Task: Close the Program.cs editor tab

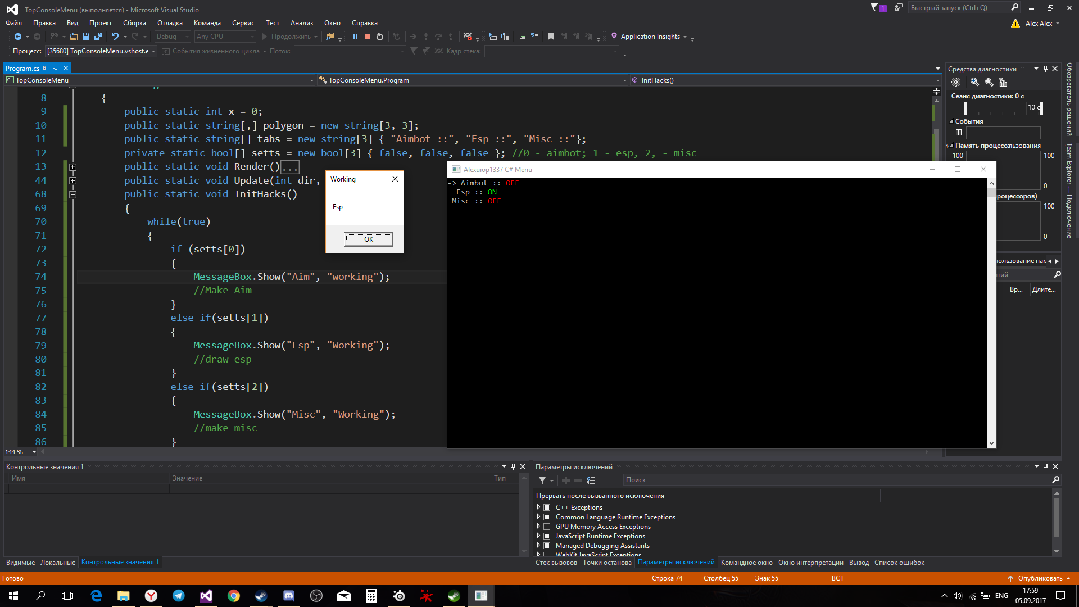Action: pos(66,68)
